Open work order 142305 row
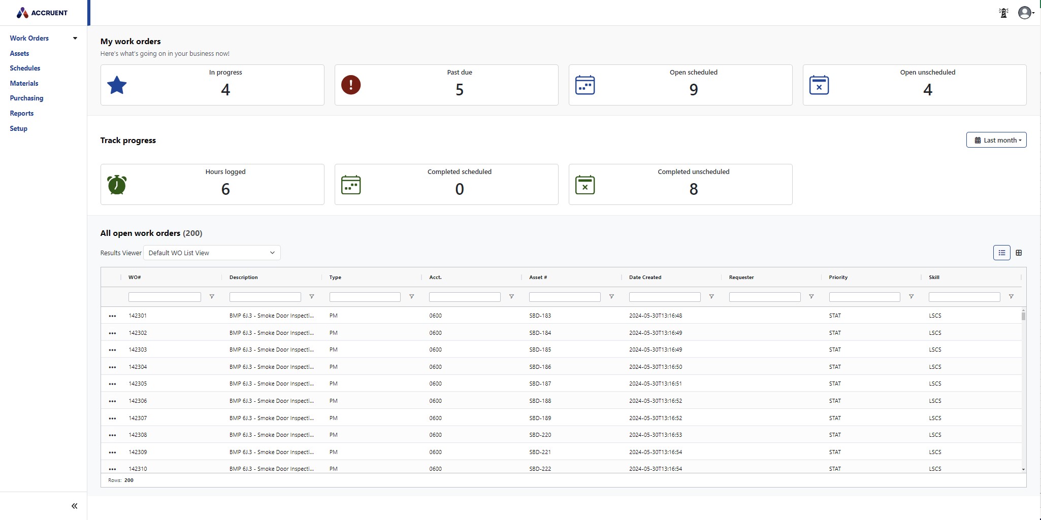1041x520 pixels. pos(138,384)
